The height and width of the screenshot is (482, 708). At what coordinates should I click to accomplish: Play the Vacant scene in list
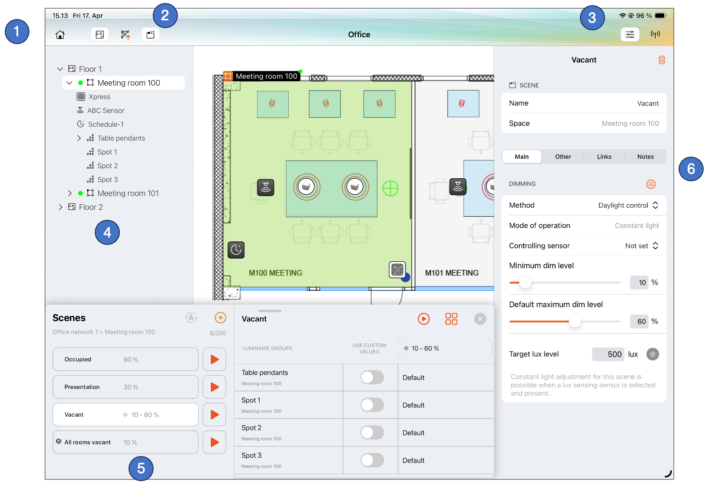(x=214, y=415)
